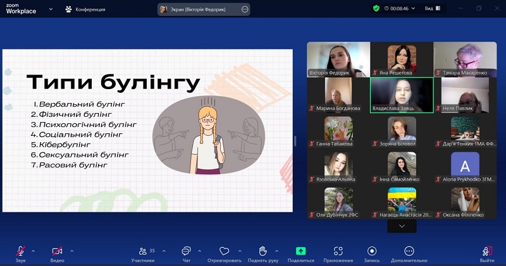Open Zoom Workplace dropdown chevron

point(51,9)
